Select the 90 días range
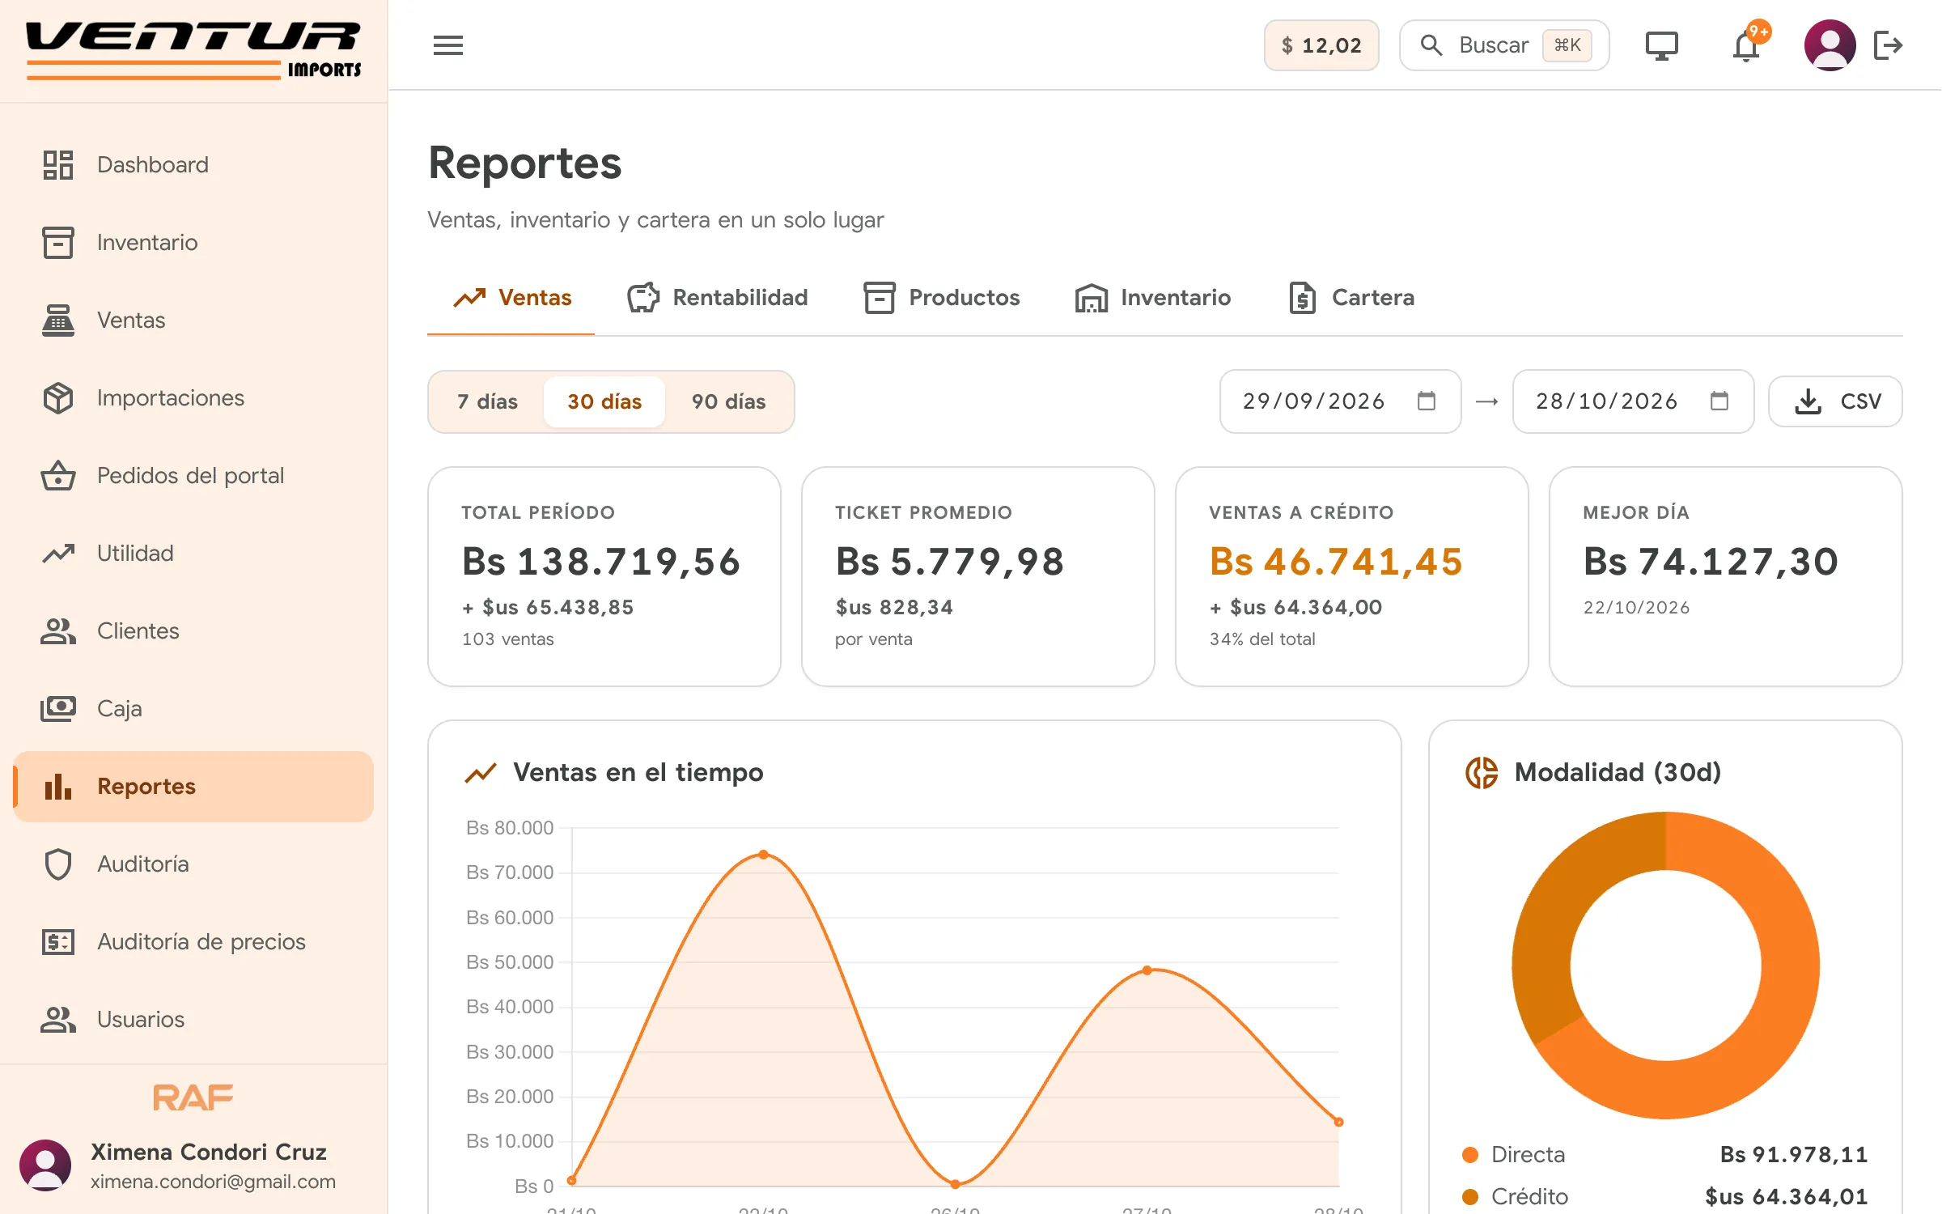 click(x=728, y=401)
